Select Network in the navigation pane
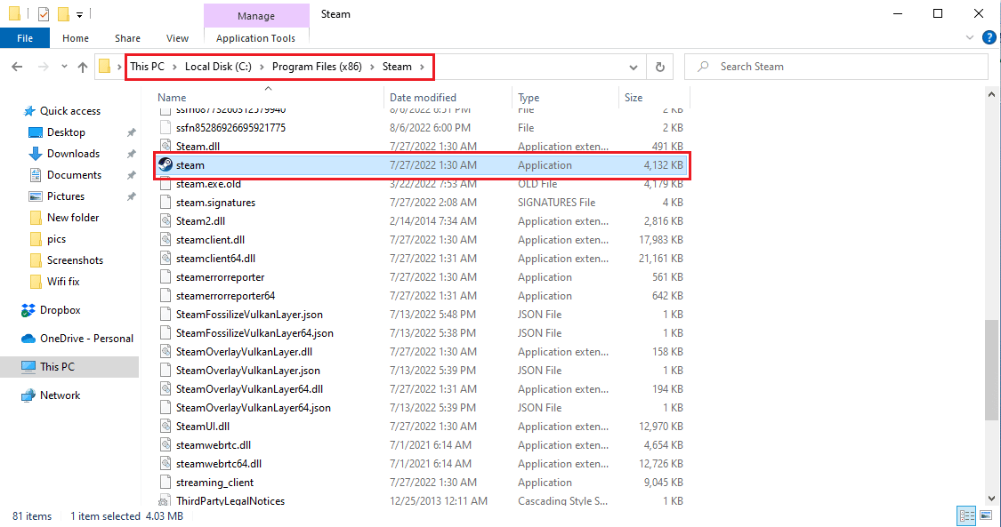 (60, 395)
